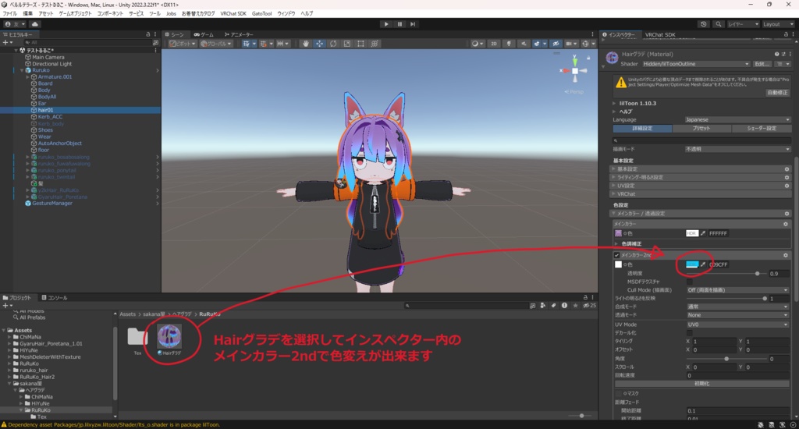Screen dimensions: 799x429
Task: Toggle 2D scene view mode
Action: [494, 44]
